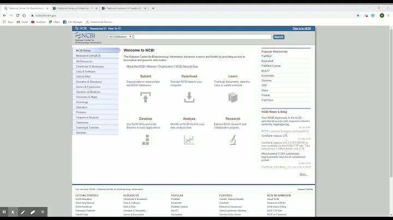Switch to National Library of Medicine tab
This screenshot has width=393, height=220.
click(x=75, y=8)
